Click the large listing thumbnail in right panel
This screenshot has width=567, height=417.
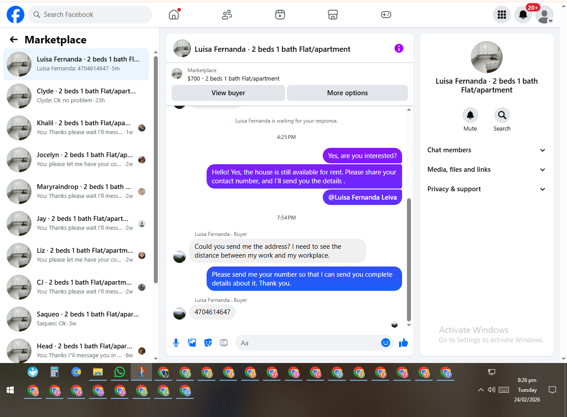click(487, 57)
